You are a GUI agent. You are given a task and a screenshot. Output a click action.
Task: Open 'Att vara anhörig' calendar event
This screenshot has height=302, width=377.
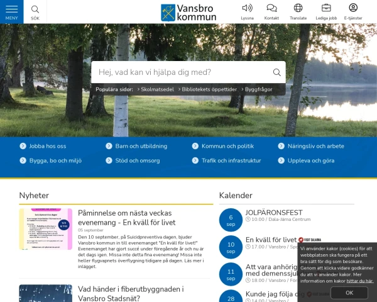[x=271, y=270]
